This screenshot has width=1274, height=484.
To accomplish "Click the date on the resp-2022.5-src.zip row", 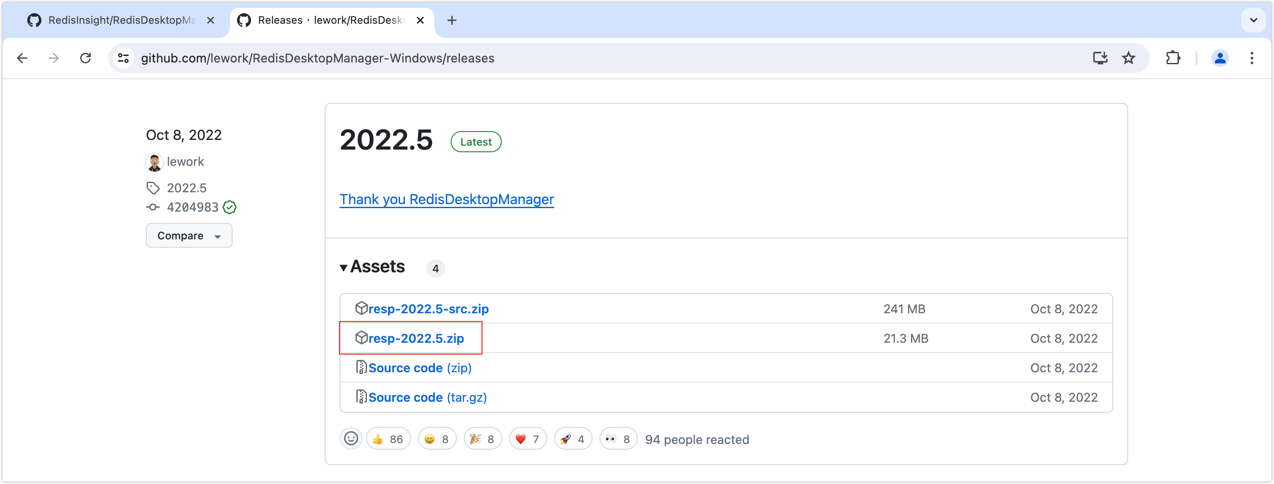I will (1064, 309).
